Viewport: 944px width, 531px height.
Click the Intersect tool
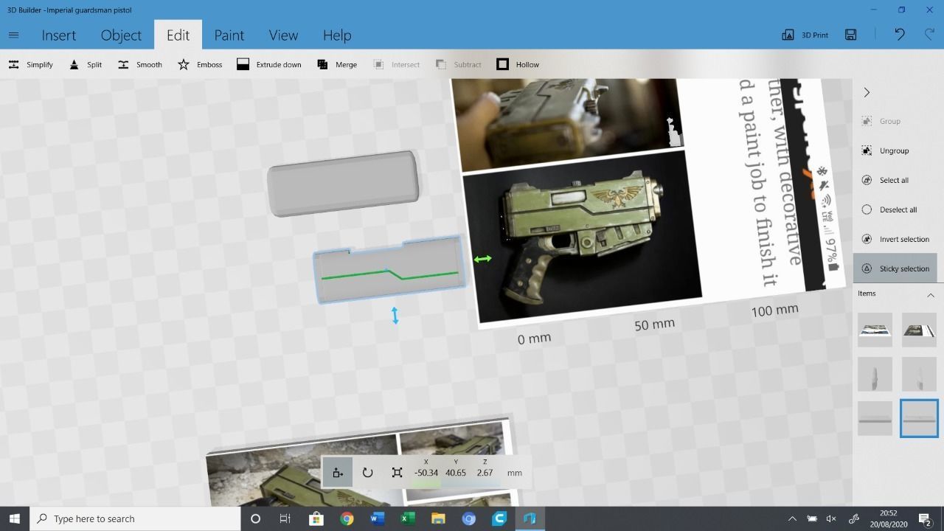point(396,64)
